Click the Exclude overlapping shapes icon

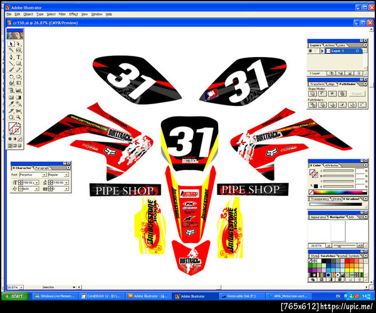click(x=342, y=93)
